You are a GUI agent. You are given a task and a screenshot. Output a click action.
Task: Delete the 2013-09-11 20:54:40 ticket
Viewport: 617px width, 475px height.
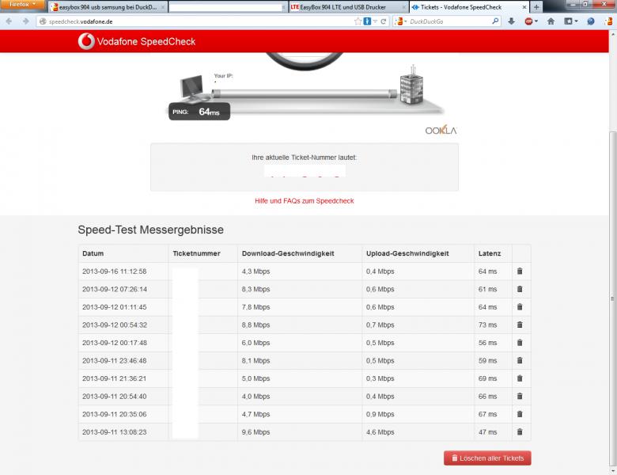[520, 396]
